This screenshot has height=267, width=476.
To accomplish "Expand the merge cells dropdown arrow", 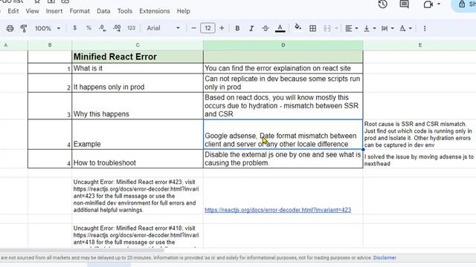I will (336, 28).
